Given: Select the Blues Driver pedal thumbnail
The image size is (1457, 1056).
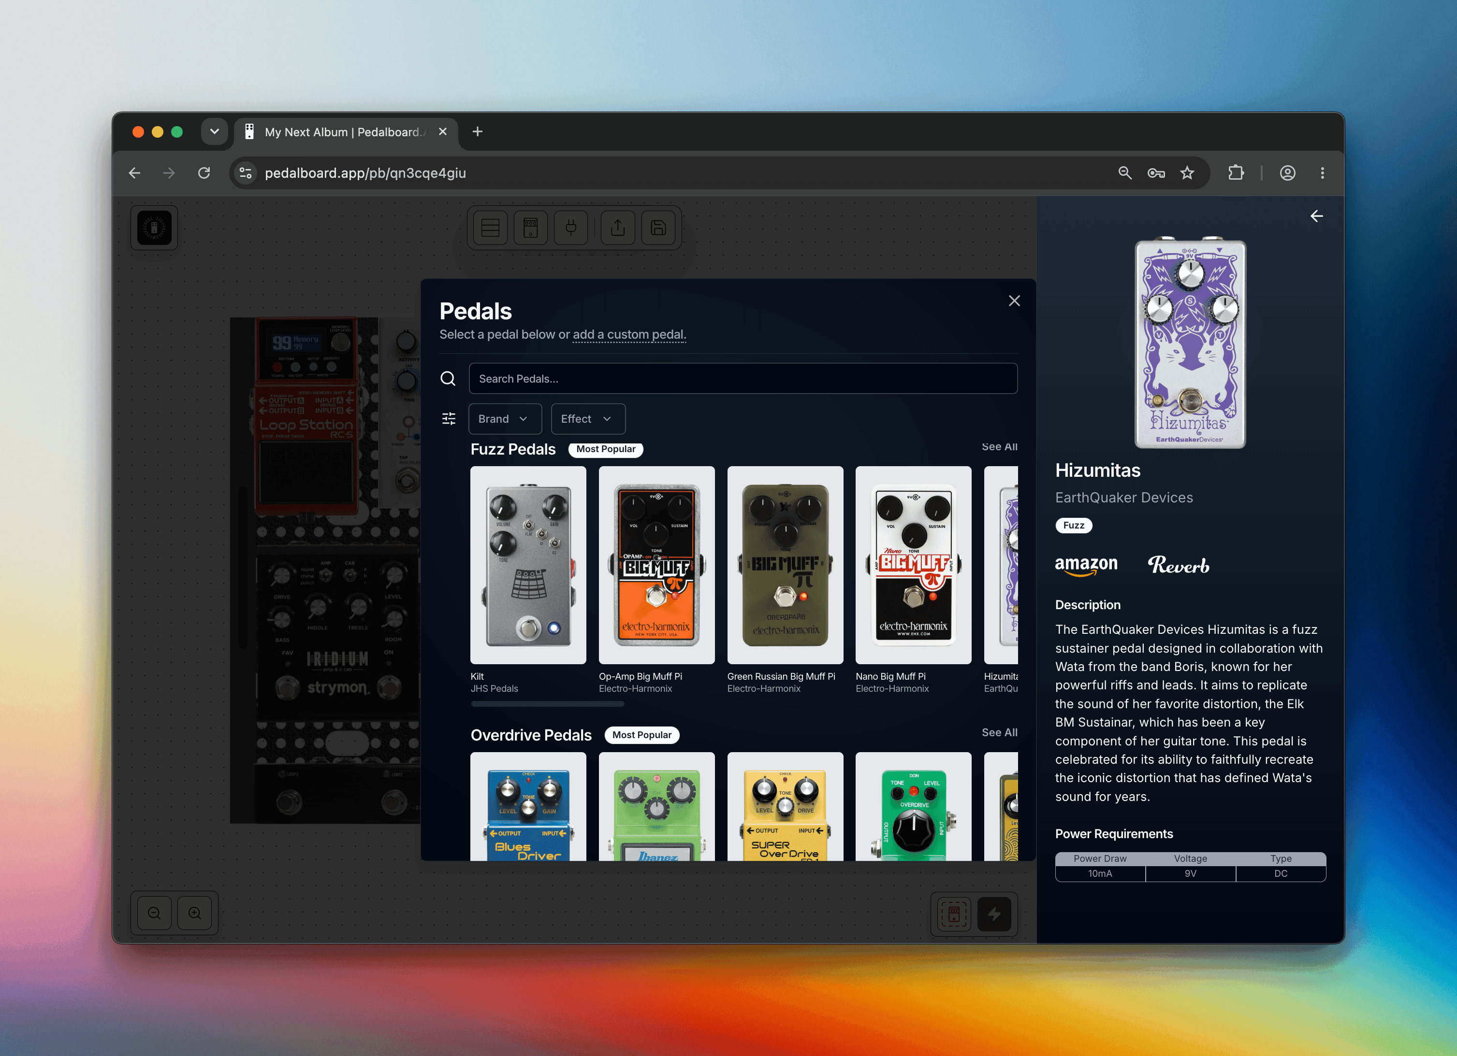Looking at the screenshot, I should pyautogui.click(x=528, y=807).
